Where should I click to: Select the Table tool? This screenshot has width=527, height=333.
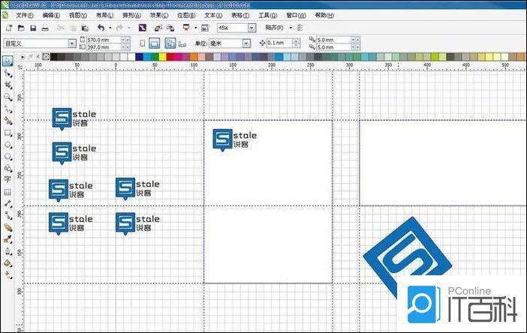[8, 192]
